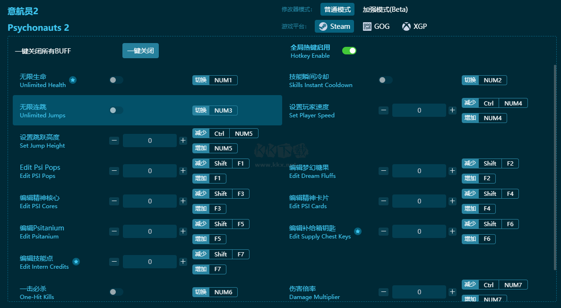Click plus for Set Player Speed

tap(452, 110)
